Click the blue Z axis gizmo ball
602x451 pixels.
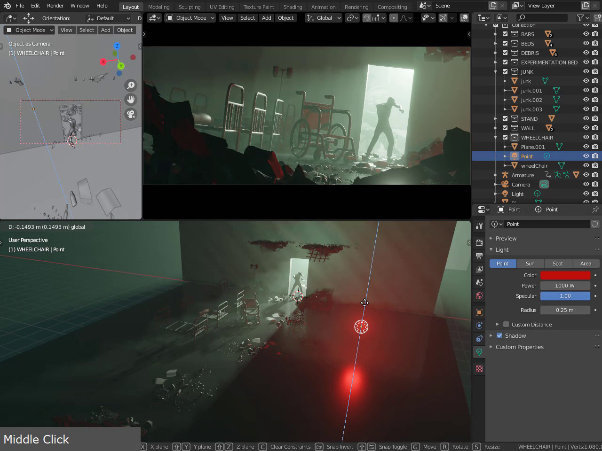click(117, 46)
